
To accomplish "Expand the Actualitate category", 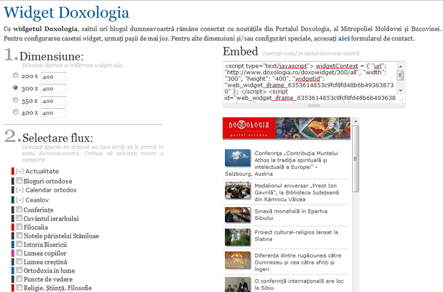I will [20, 171].
